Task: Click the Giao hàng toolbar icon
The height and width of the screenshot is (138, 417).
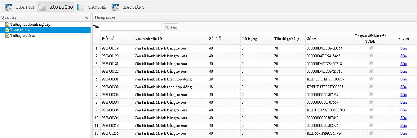Action: coord(115,7)
